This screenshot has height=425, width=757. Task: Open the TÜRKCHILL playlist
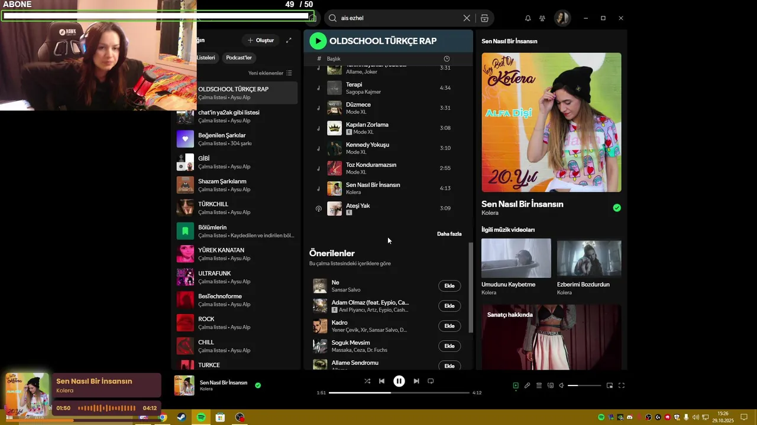236,208
